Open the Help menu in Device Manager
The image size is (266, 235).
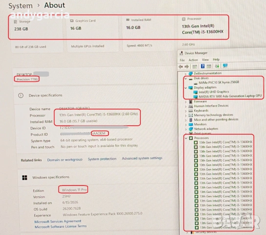pyautogui.click(x=216, y=59)
